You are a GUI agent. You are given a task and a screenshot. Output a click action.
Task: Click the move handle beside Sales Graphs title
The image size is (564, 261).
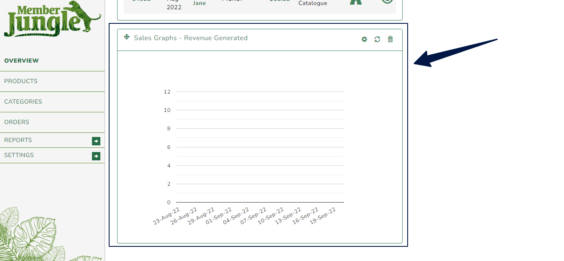pyautogui.click(x=127, y=37)
